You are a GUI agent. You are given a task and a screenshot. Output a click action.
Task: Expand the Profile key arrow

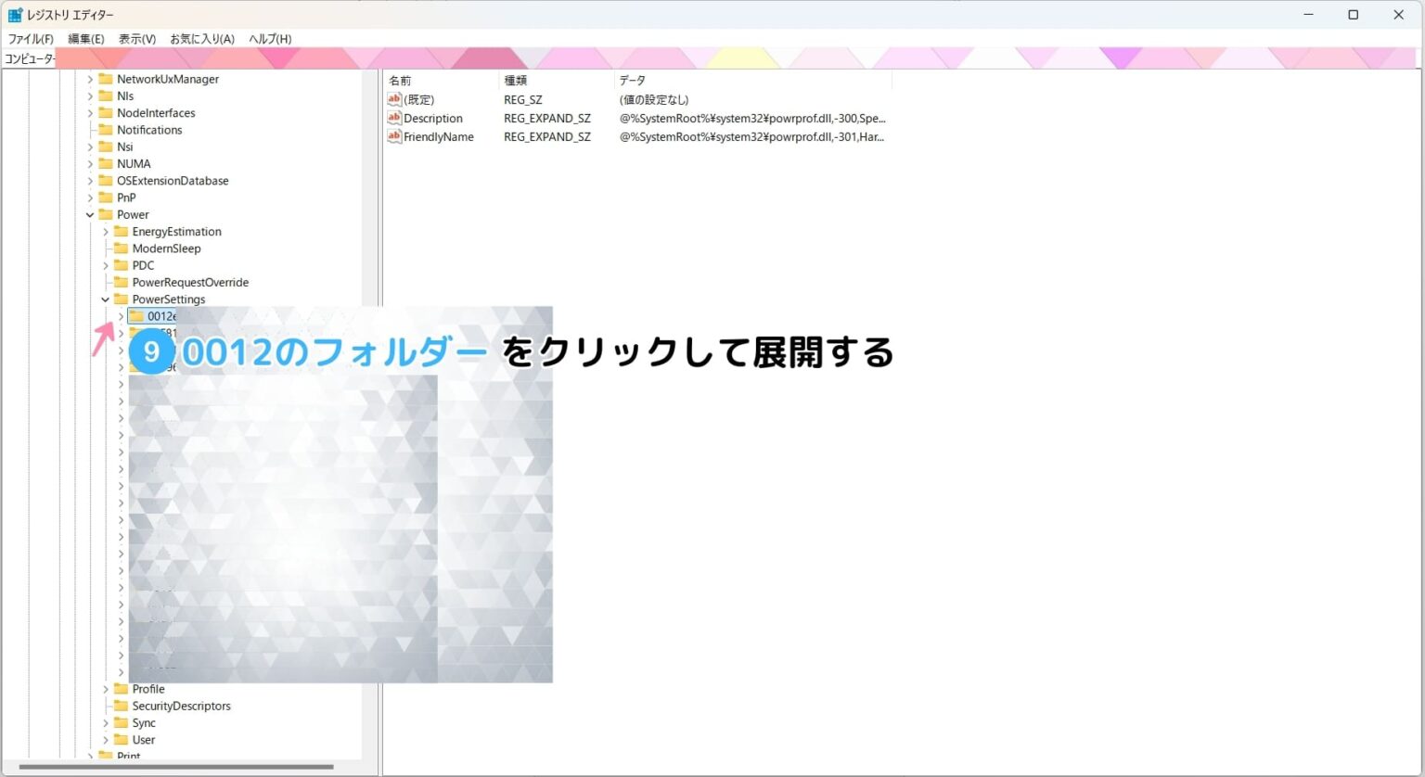tap(105, 688)
